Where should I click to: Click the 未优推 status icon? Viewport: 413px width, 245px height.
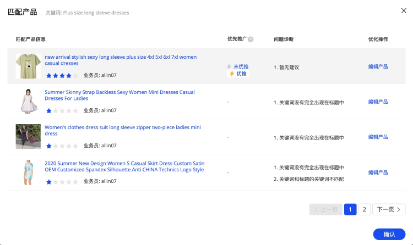(230, 66)
